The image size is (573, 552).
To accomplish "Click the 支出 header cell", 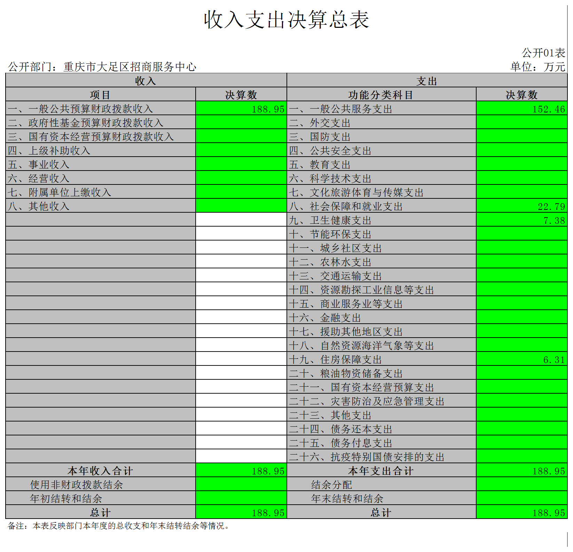I will 427,80.
